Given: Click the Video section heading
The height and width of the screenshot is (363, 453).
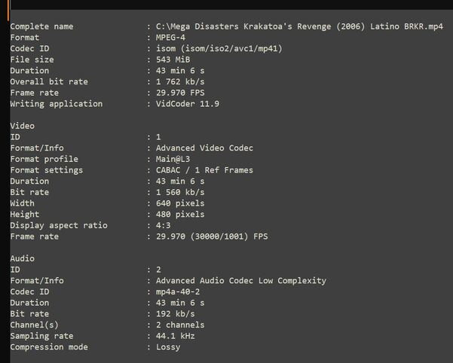Looking at the screenshot, I should pos(23,126).
